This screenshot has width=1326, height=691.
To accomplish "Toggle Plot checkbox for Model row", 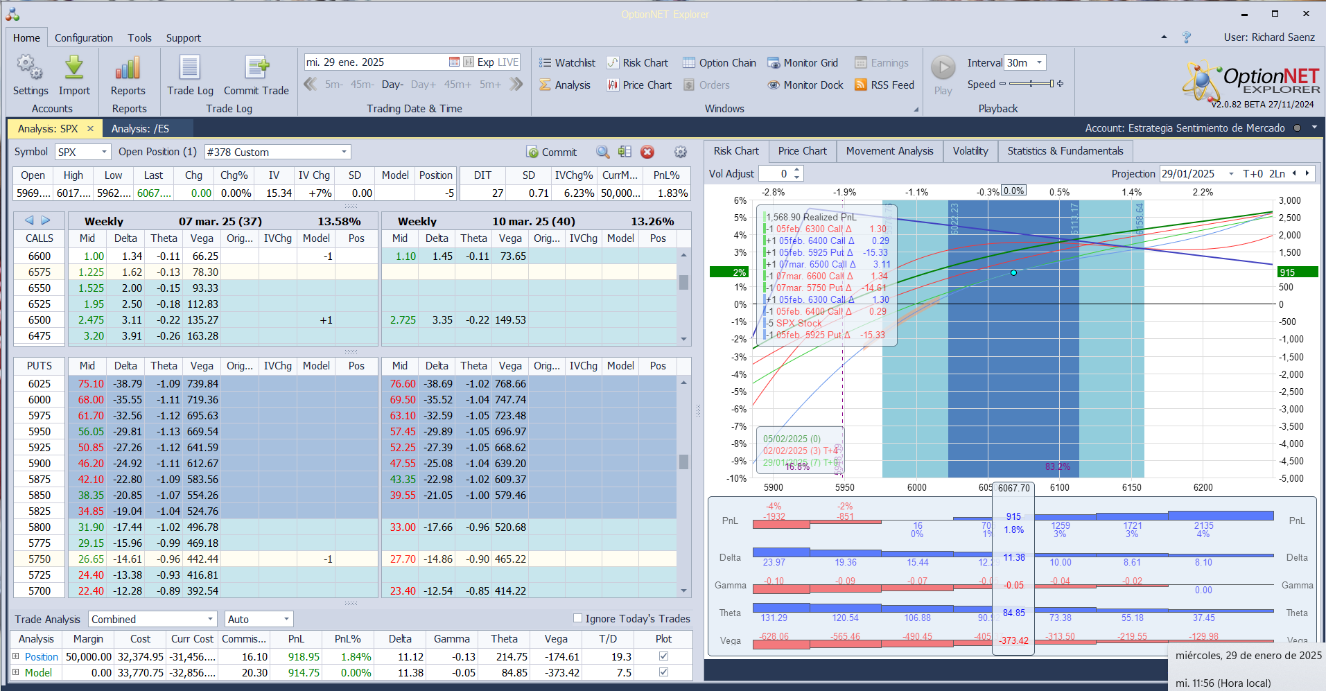I will 663,672.
